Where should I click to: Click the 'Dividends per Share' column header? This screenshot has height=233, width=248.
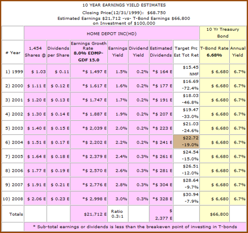pyautogui.click(x=58, y=52)
